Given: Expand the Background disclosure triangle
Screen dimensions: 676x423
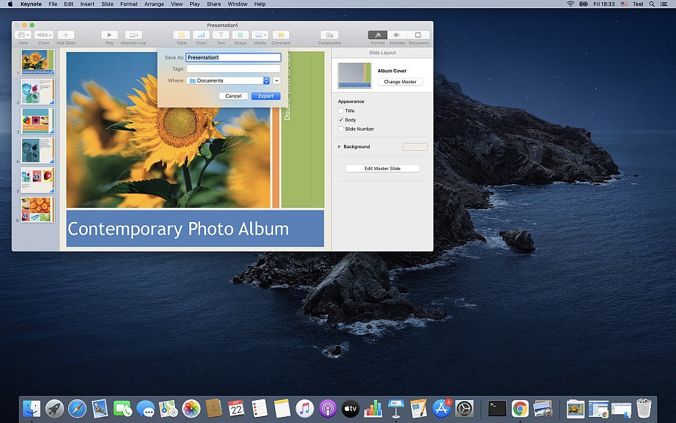Looking at the screenshot, I should 339,147.
